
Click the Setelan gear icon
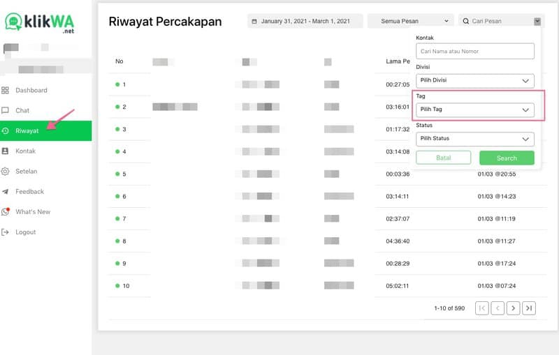(x=5, y=172)
